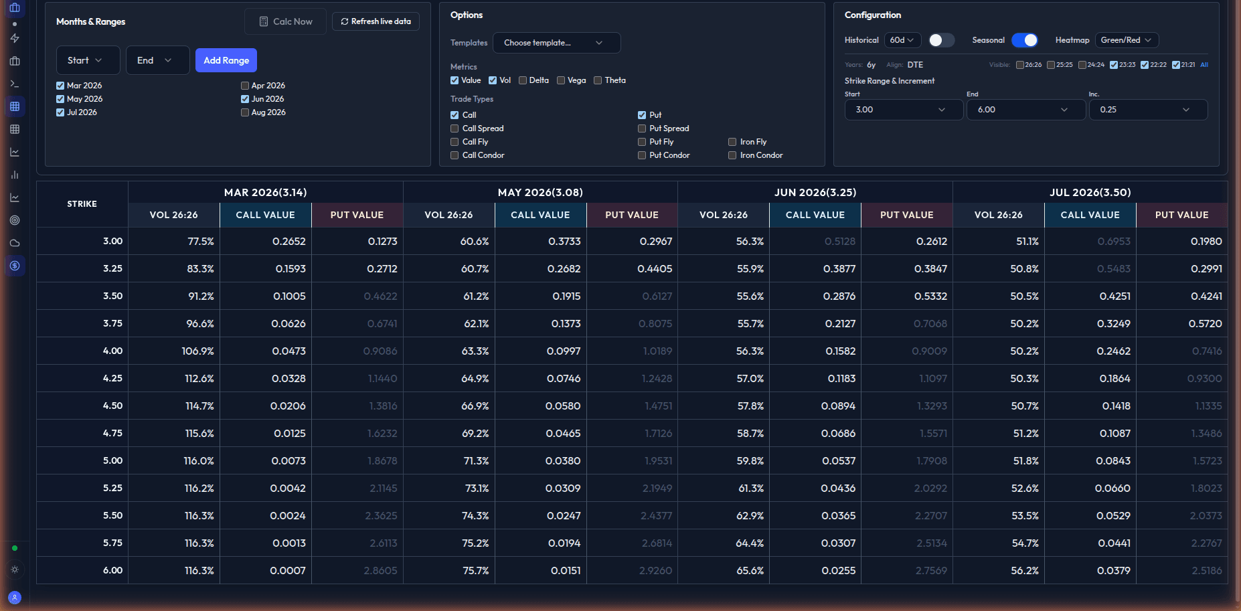
Task: Click the Refresh live data button
Action: point(376,21)
